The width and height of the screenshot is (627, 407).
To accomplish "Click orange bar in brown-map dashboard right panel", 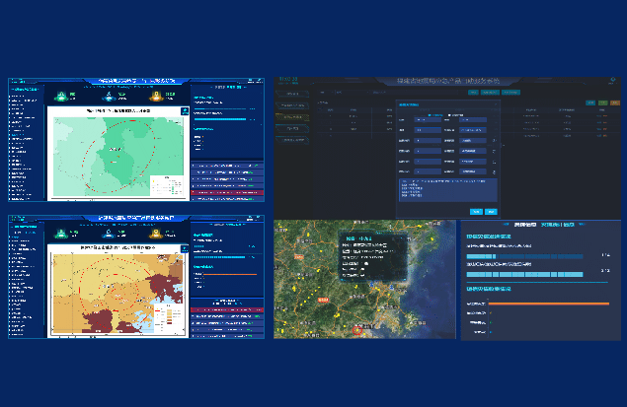I will pos(230,274).
